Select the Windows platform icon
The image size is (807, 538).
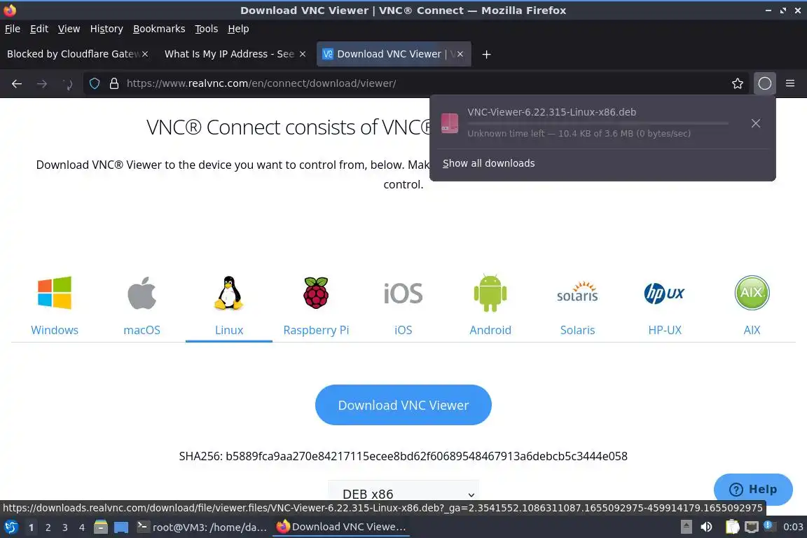point(55,293)
